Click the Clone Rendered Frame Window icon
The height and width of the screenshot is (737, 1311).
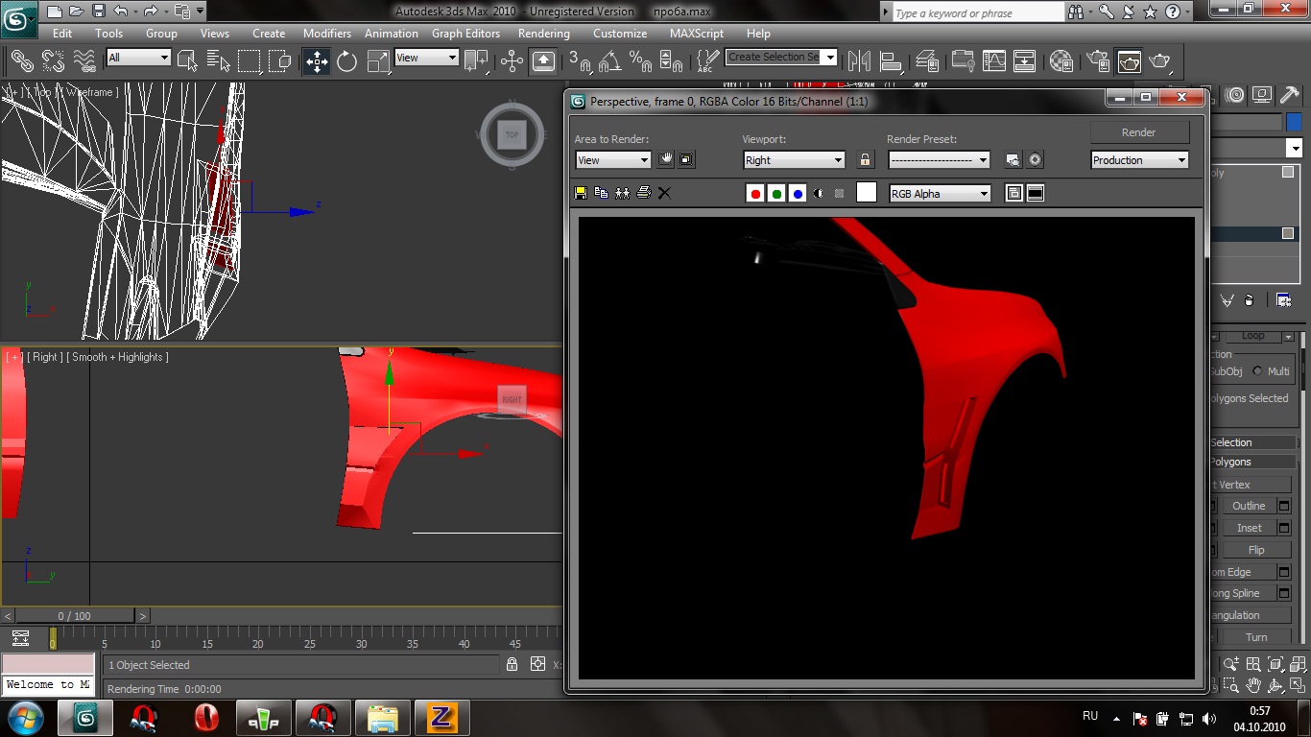[x=622, y=193]
